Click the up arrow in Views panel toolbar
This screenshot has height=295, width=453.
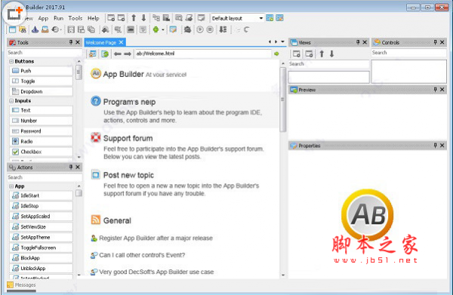tap(322, 54)
